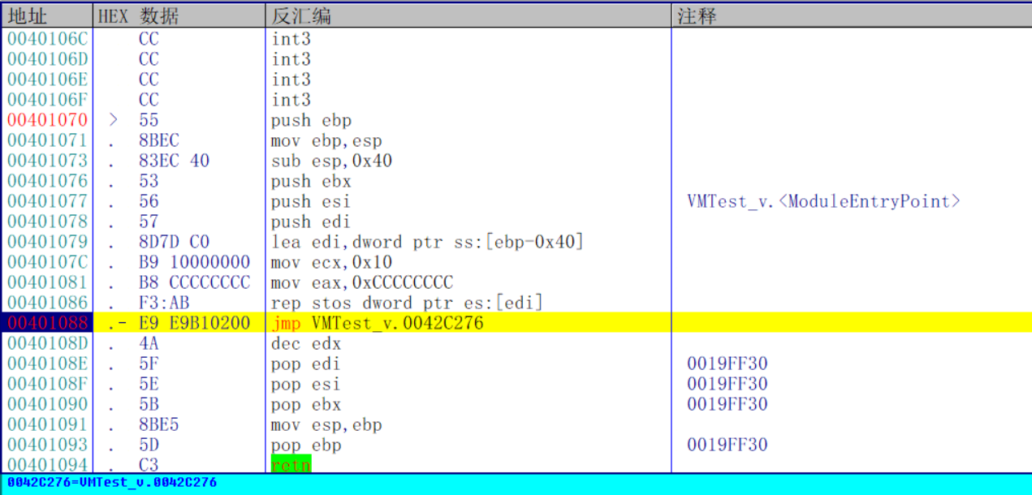This screenshot has width=1032, height=495.
Task: Select the push ebx instruction
Action: pyautogui.click(x=312, y=181)
